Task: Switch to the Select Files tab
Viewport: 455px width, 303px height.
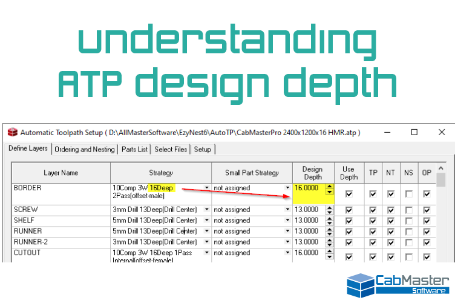Action: point(171,149)
